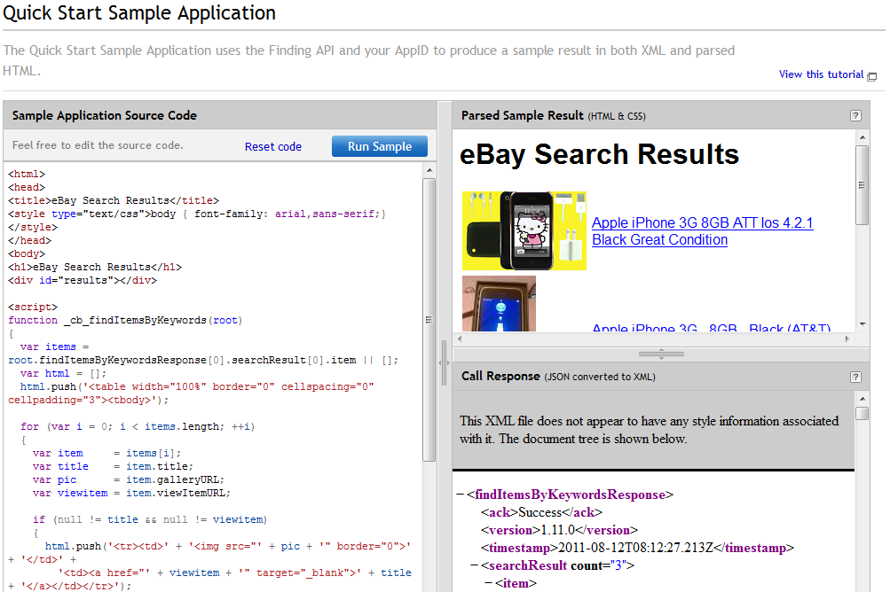Click the second iPhone product thumbnail
Viewport: 890px width, 592px height.
pos(499,303)
